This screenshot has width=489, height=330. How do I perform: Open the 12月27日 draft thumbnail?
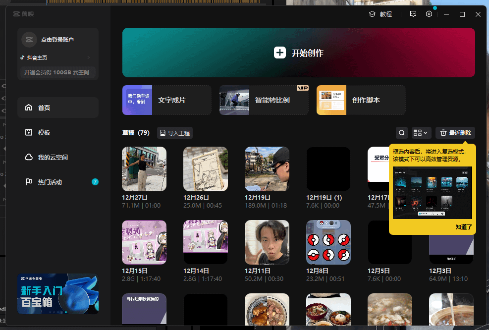point(144,169)
